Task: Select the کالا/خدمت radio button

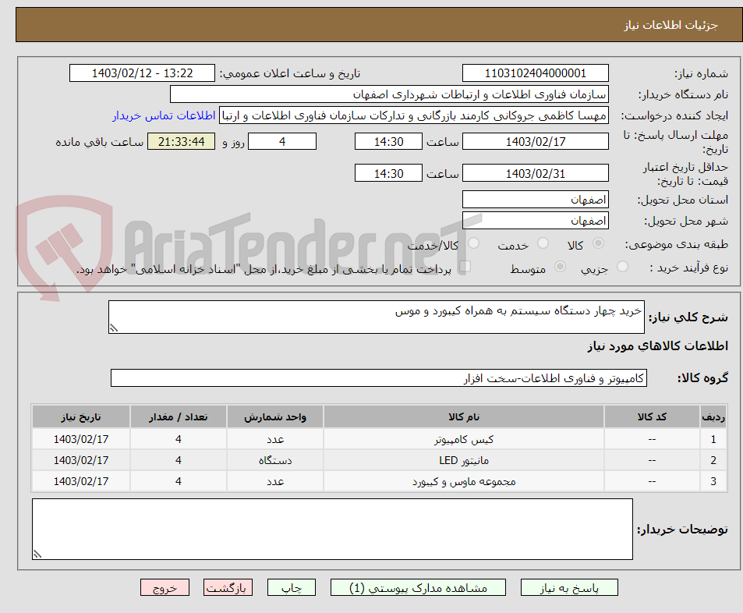Action: [473, 243]
